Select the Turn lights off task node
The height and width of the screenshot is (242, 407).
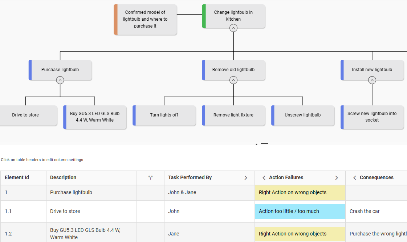coord(164,115)
